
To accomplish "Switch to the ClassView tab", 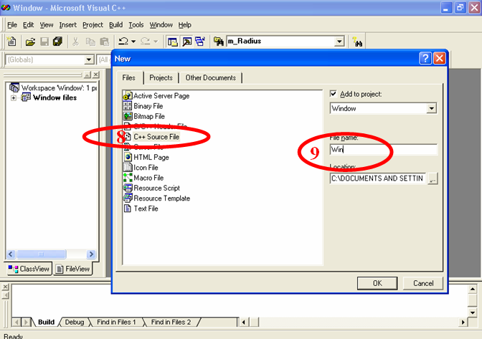I will pos(29,269).
